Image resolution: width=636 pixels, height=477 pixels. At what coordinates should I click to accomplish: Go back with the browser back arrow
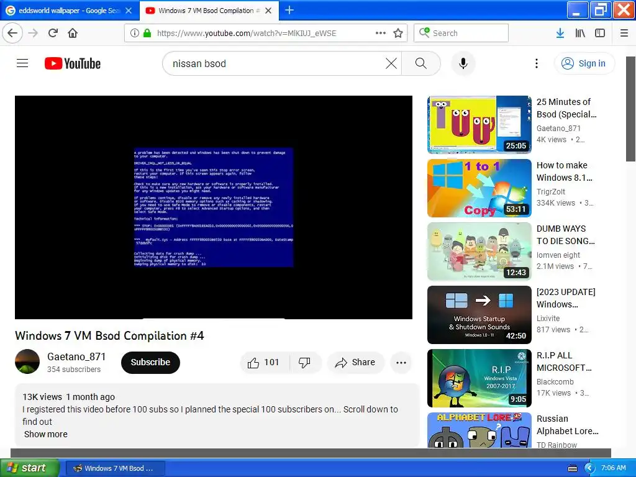point(12,33)
